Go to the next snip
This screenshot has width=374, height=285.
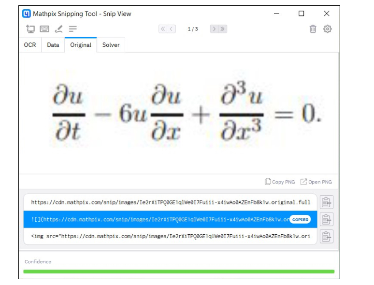point(214,29)
